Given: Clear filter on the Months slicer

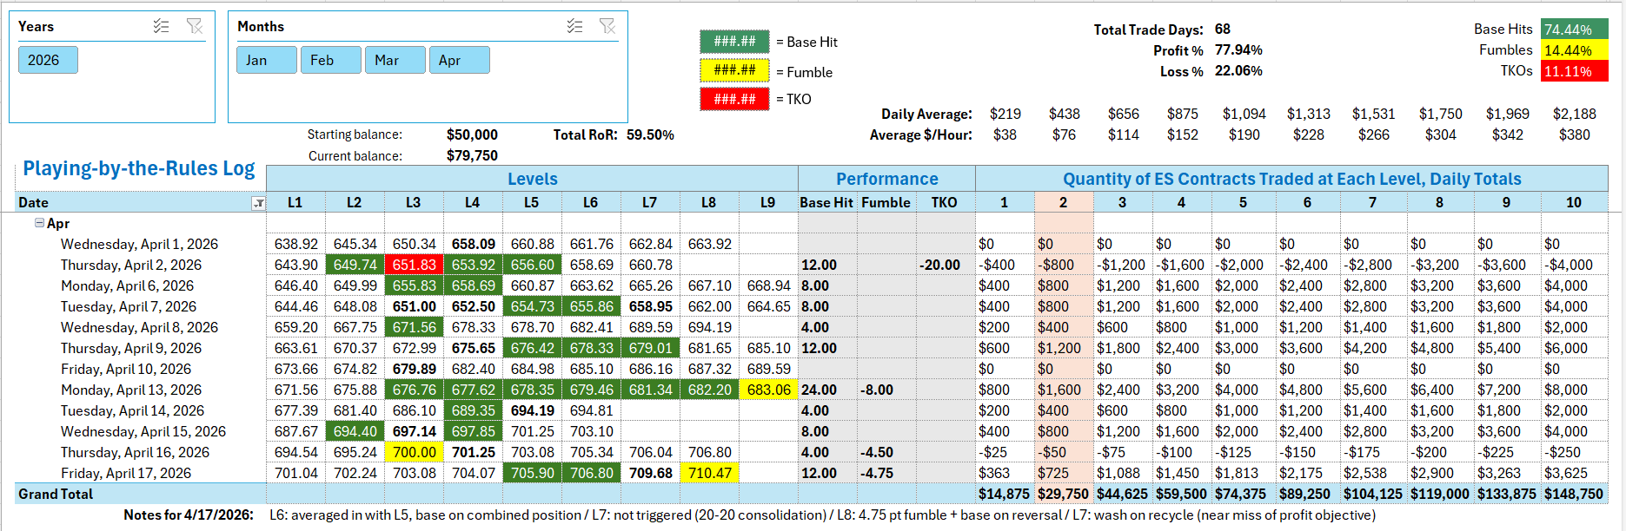Looking at the screenshot, I should [x=607, y=27].
